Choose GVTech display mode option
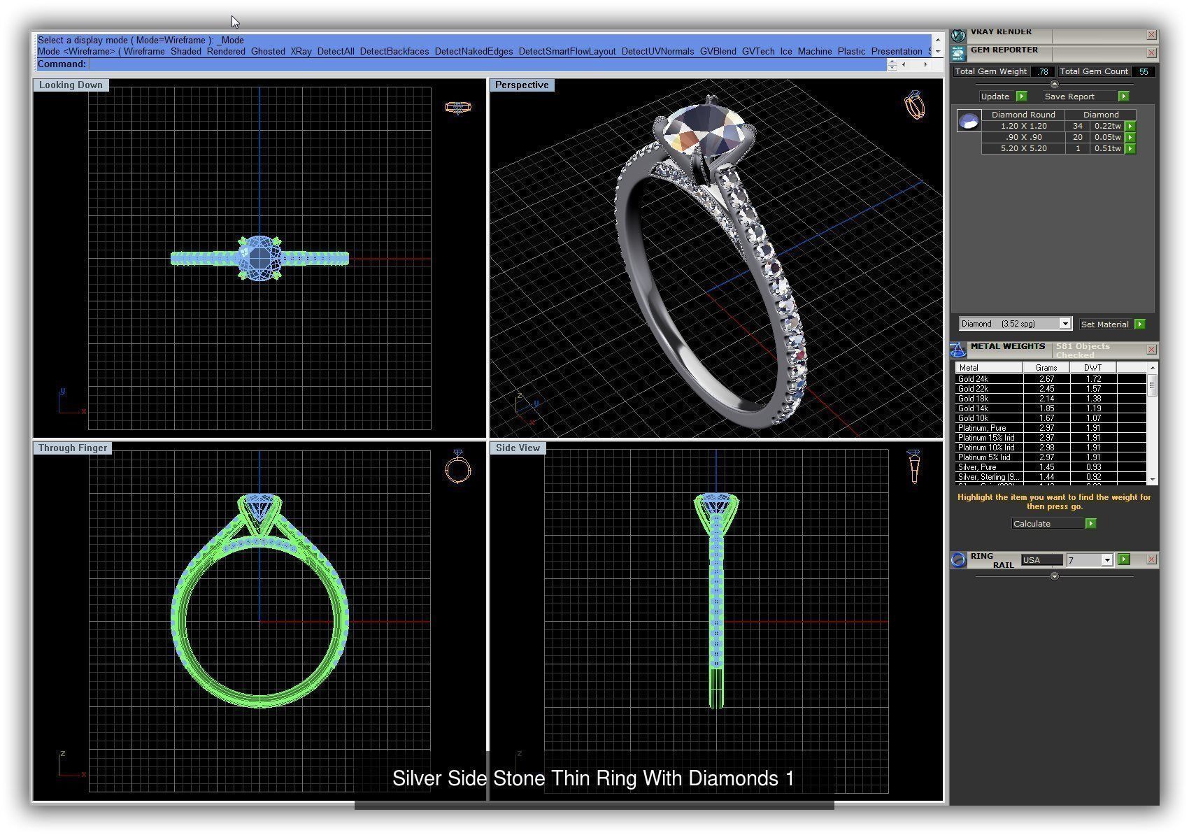1189x835 pixels. 758,51
